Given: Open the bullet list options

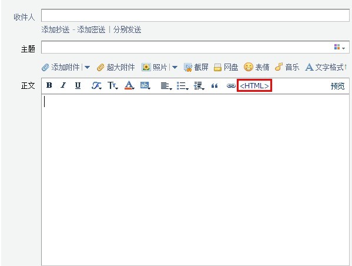Looking at the screenshot, I should coord(183,86).
